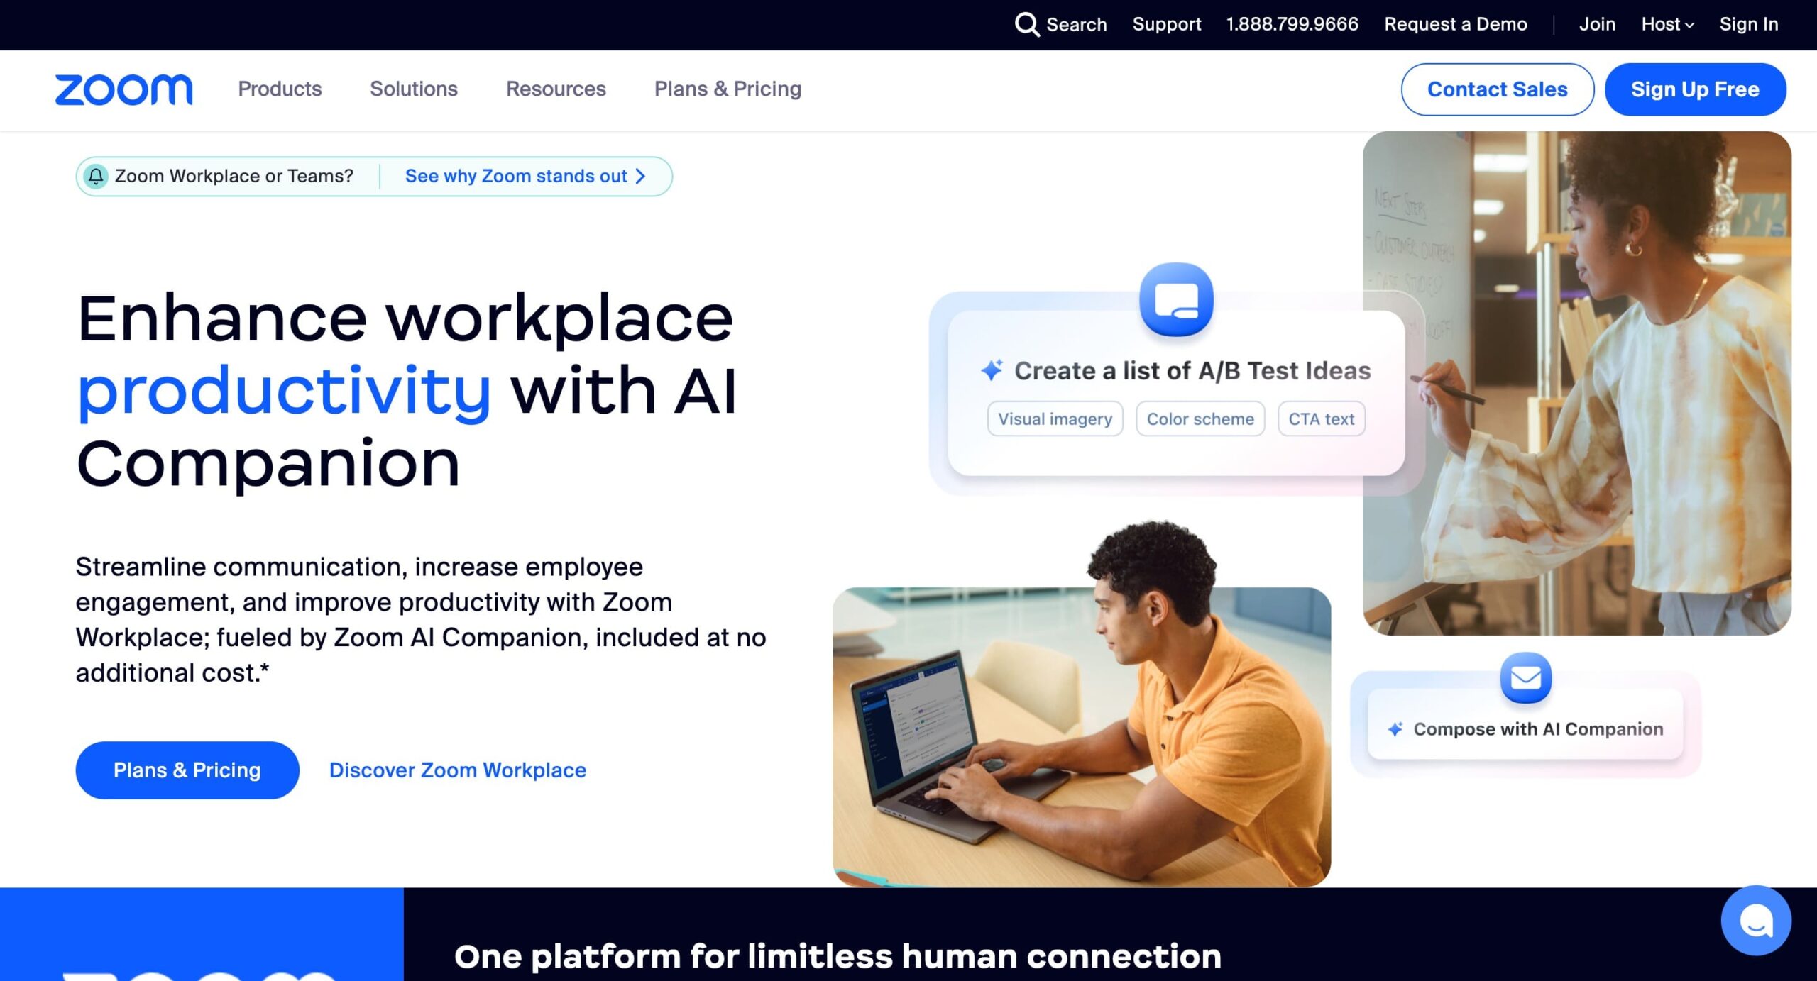1817x981 pixels.
Task: Click the CTA text tag toggle
Action: pos(1319,418)
